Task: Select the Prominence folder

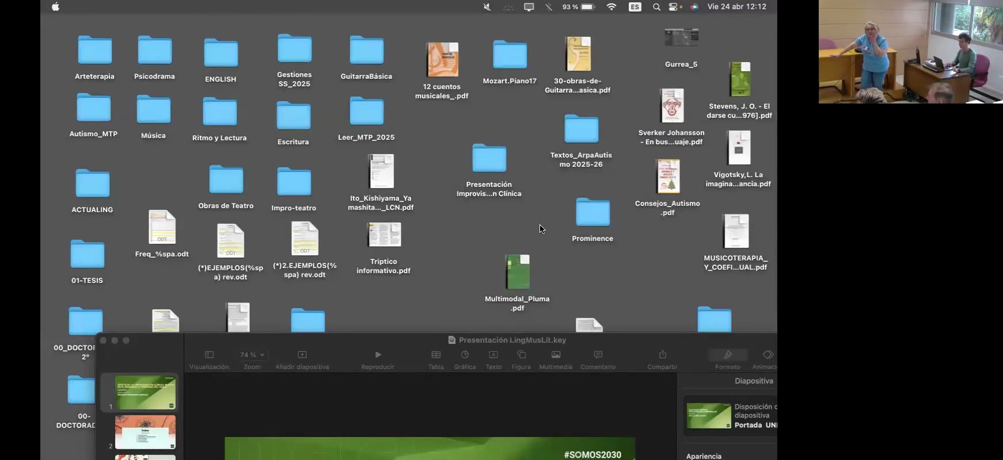Action: pos(592,219)
